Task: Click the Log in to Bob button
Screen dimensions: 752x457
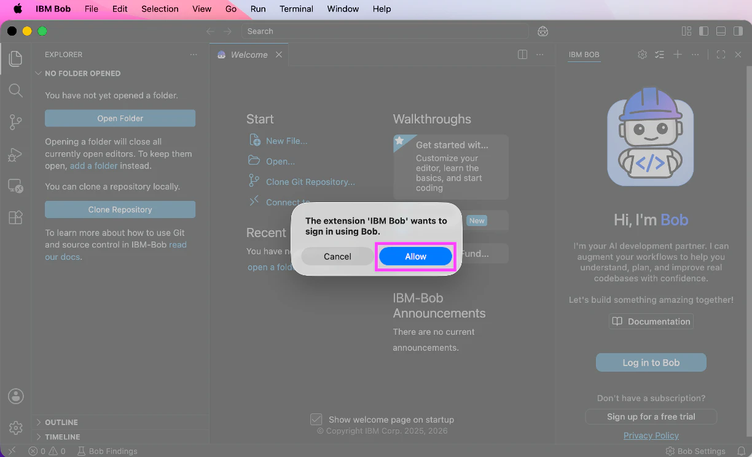Action: pos(651,362)
